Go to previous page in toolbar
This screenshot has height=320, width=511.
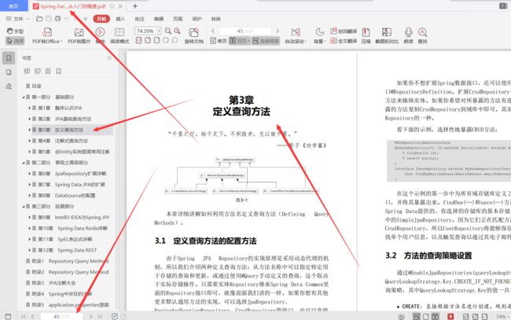[x=213, y=31]
